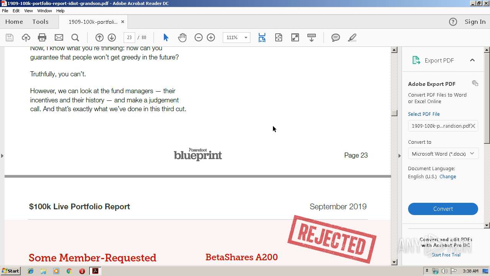Open the Help menu
The height and width of the screenshot is (276, 490).
coord(60,11)
